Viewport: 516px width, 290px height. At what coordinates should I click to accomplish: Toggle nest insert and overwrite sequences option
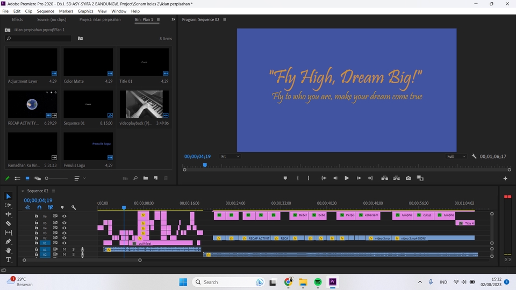tap(27, 207)
